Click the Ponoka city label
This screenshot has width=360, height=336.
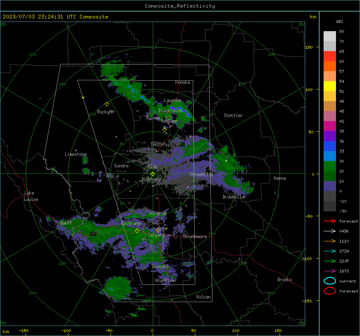click(182, 82)
